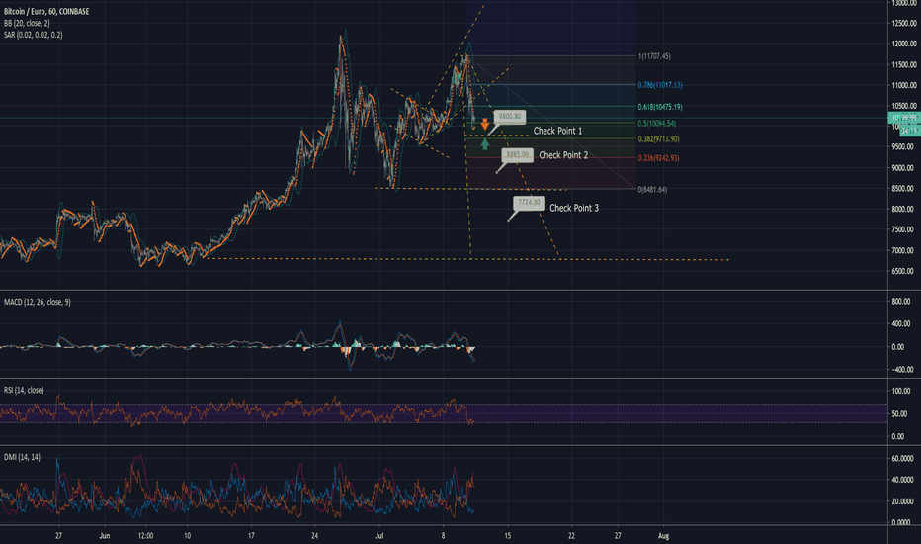Click 20.0000 on the DMI axis
The image size is (921, 544).
[903, 501]
